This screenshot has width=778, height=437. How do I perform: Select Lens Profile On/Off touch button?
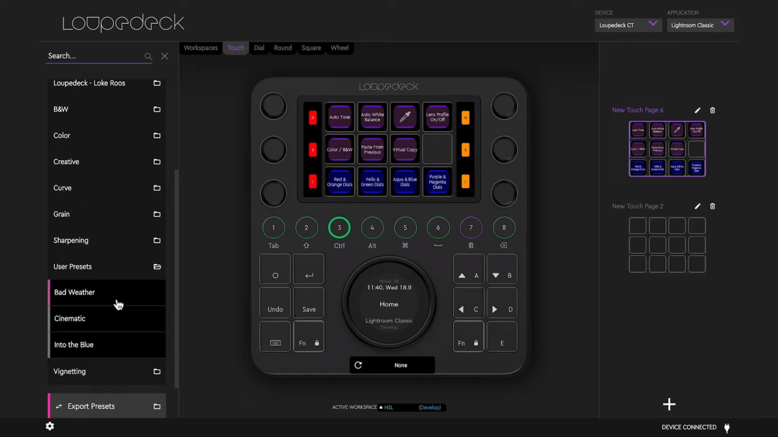pyautogui.click(x=437, y=117)
